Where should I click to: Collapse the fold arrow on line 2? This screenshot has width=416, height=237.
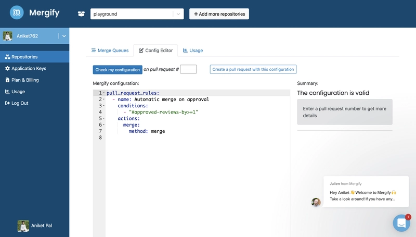tap(103, 99)
